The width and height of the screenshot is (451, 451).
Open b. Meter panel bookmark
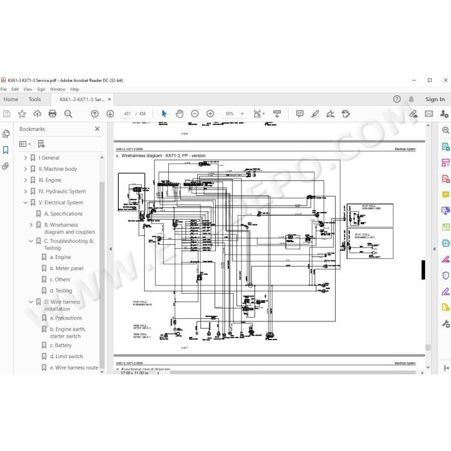66,268
